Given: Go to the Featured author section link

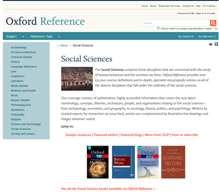Looking at the screenshot, I should 106,135.
